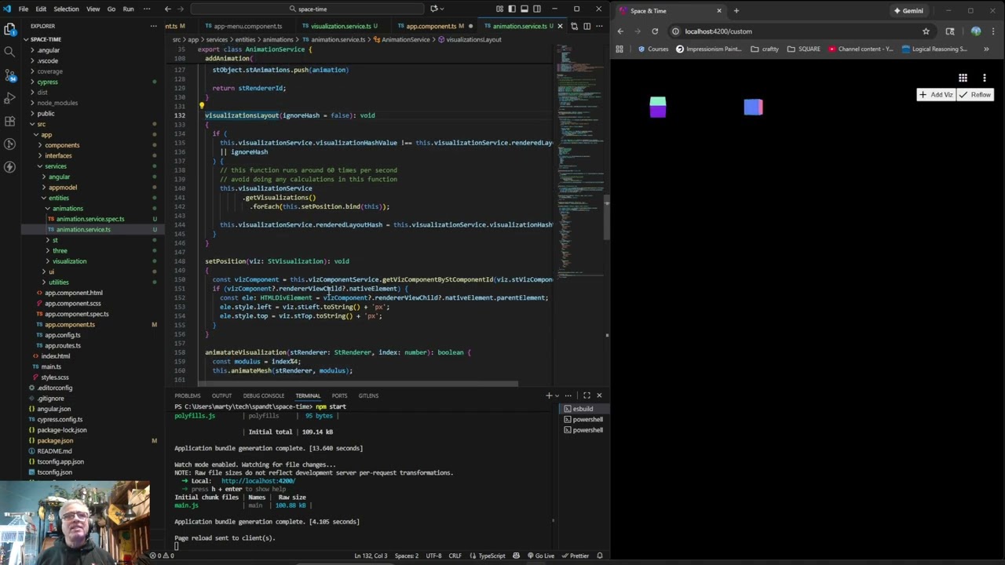This screenshot has width=1005, height=565.
Task: Collapse the services folder
Action: coord(55,166)
